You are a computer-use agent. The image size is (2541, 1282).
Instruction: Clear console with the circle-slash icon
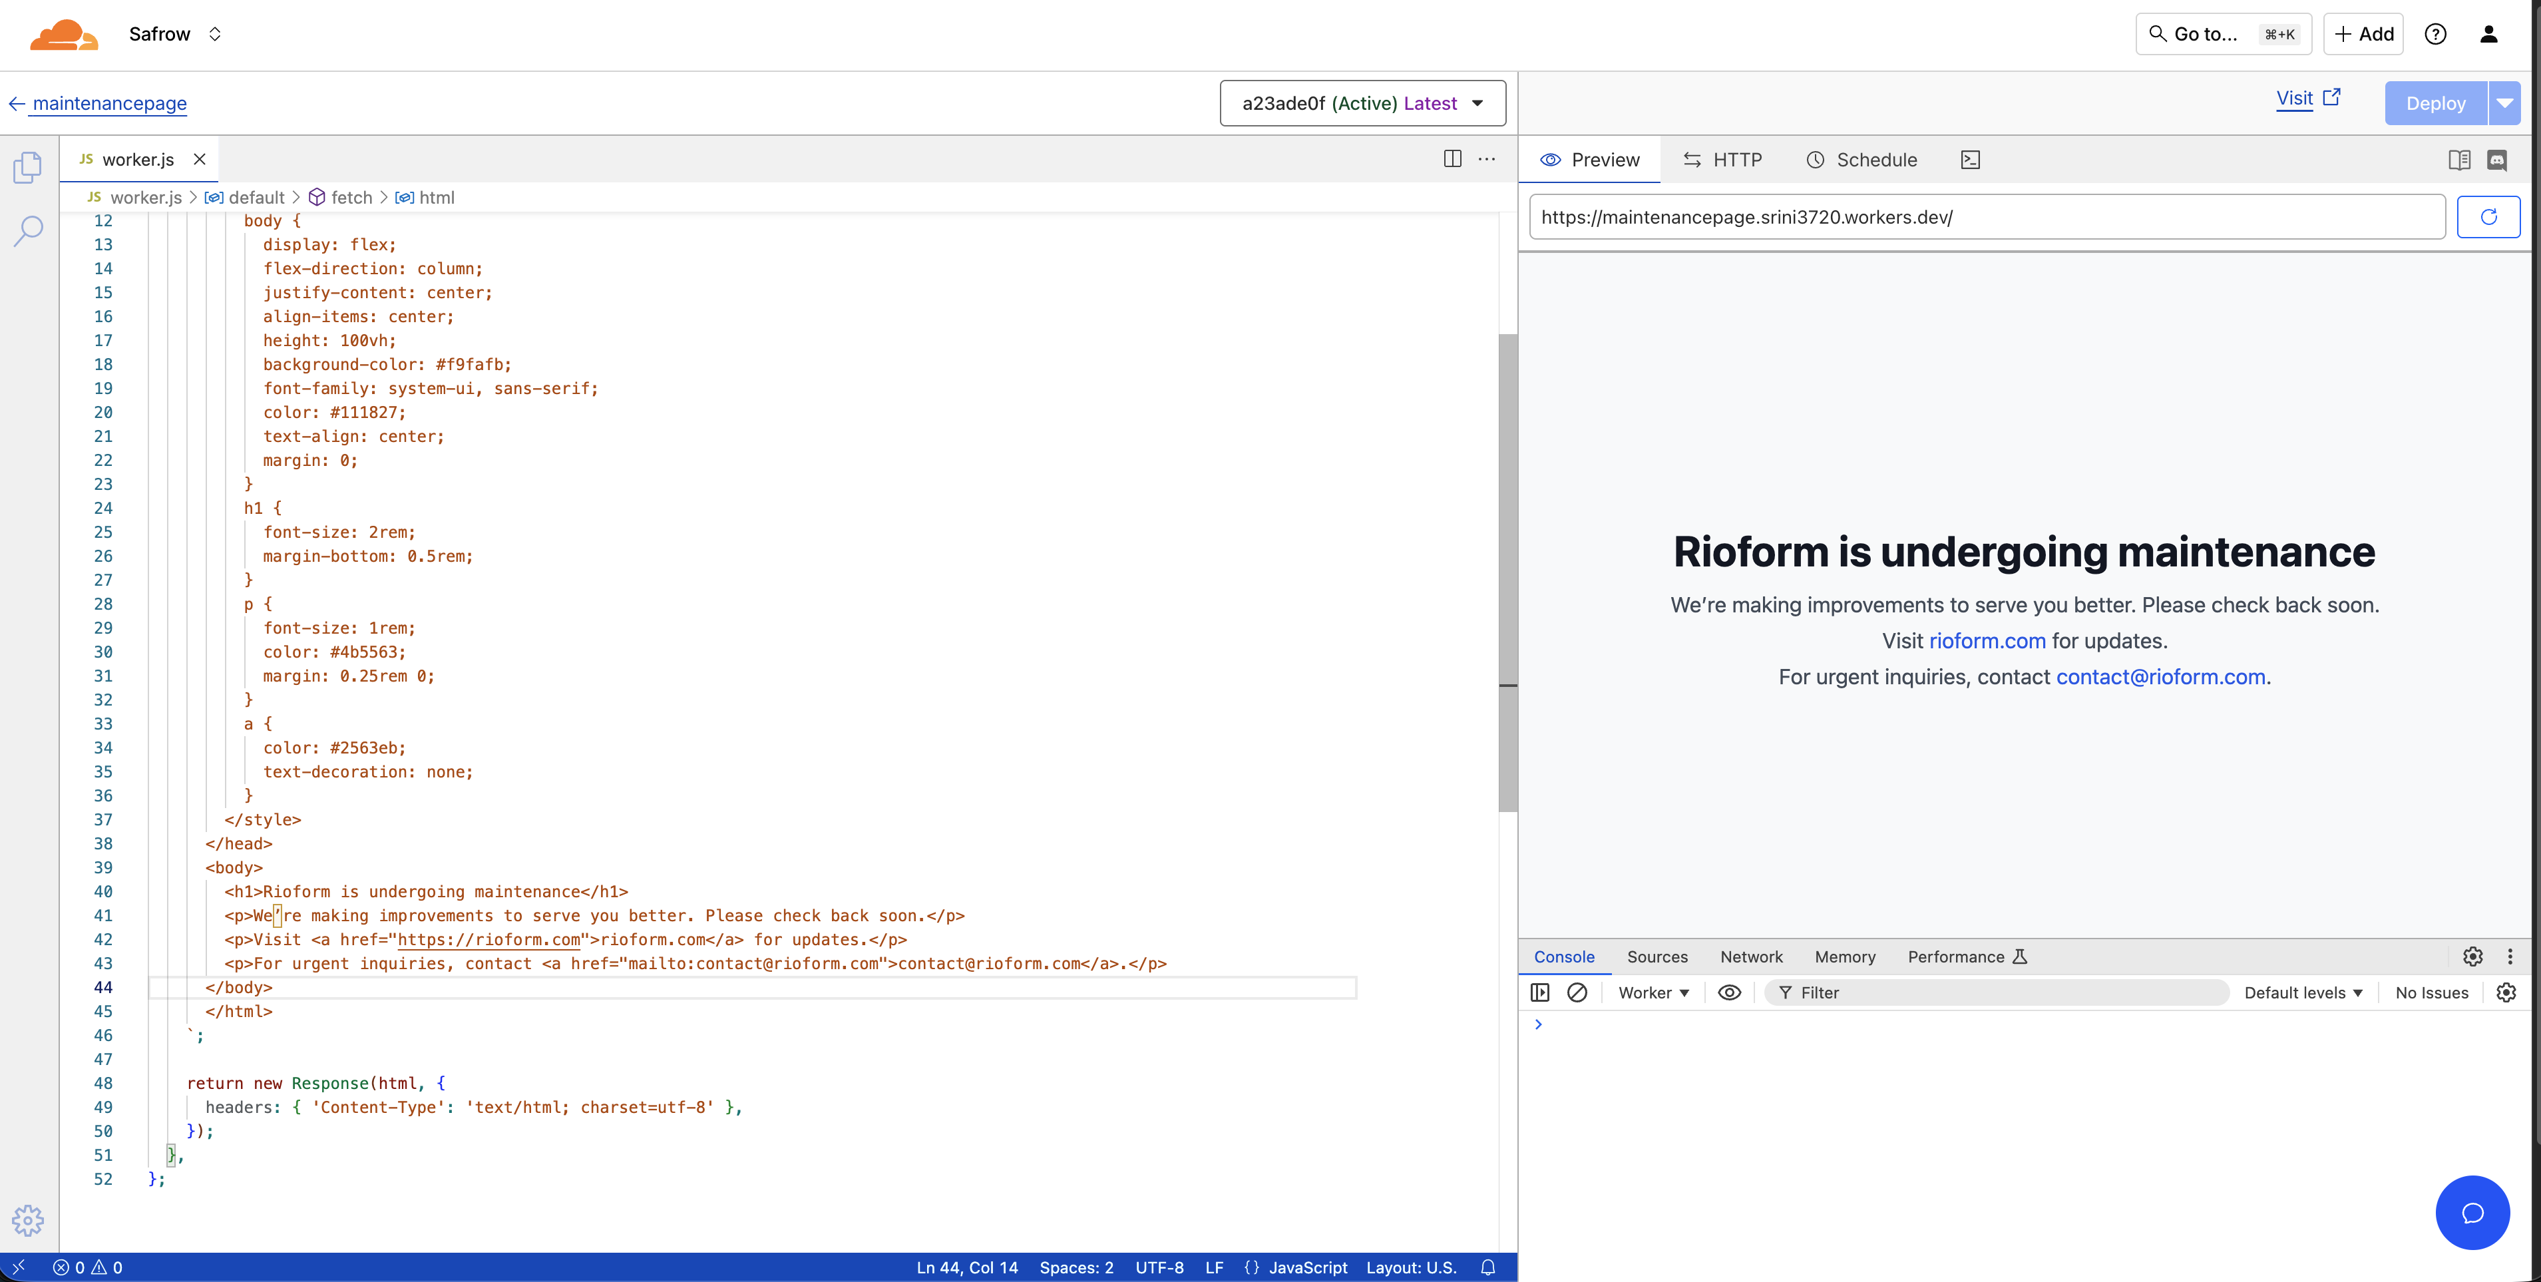pos(1576,993)
